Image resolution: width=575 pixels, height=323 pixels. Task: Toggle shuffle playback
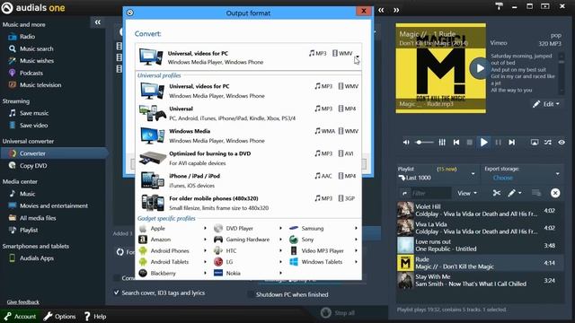(x=548, y=143)
